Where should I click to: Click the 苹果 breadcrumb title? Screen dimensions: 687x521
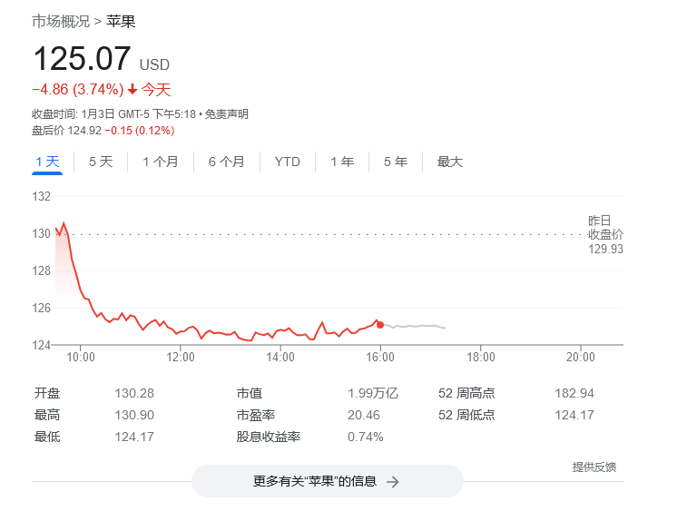121,21
